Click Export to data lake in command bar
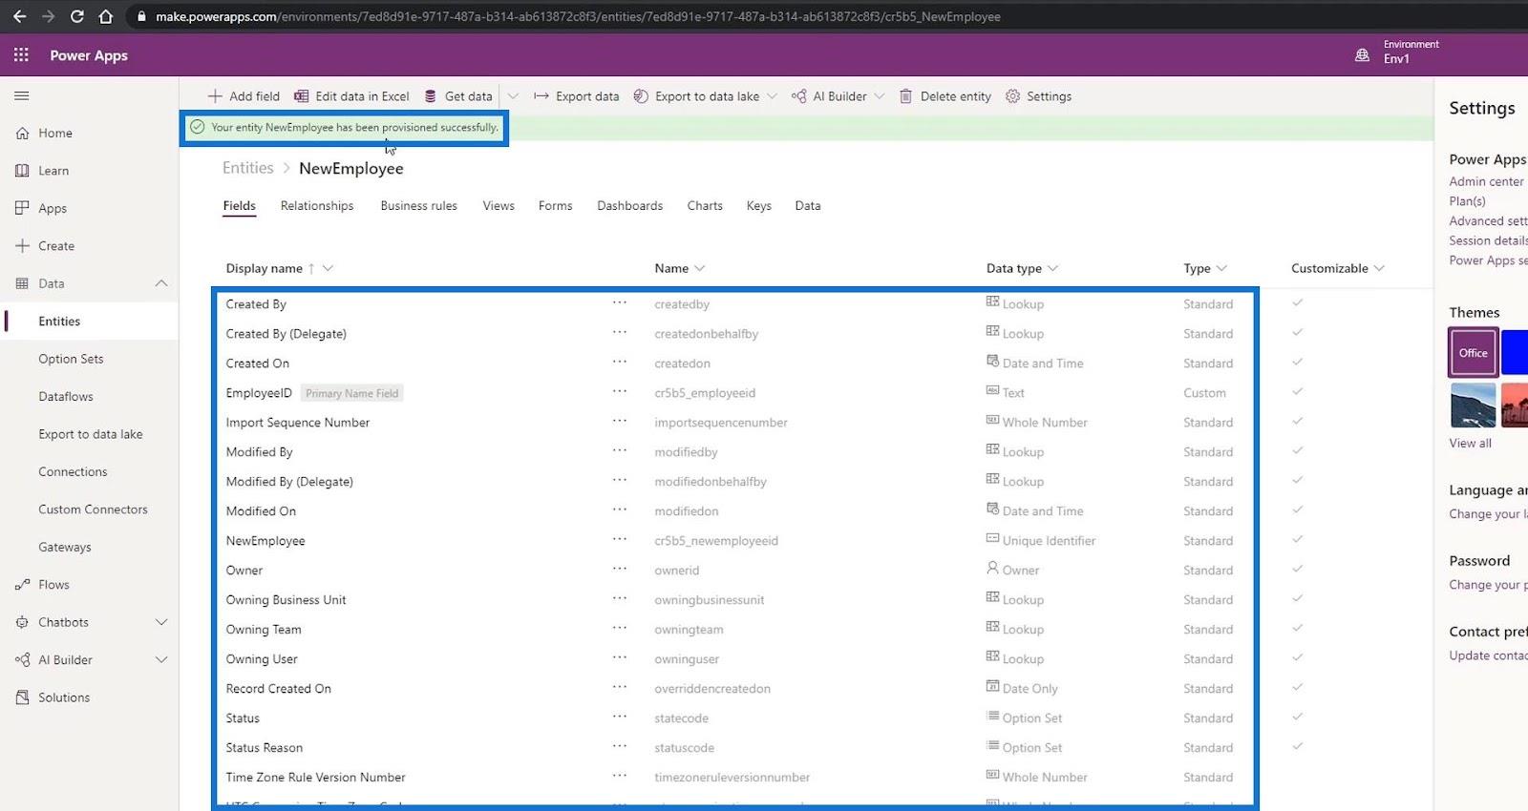The height and width of the screenshot is (811, 1528). point(696,96)
